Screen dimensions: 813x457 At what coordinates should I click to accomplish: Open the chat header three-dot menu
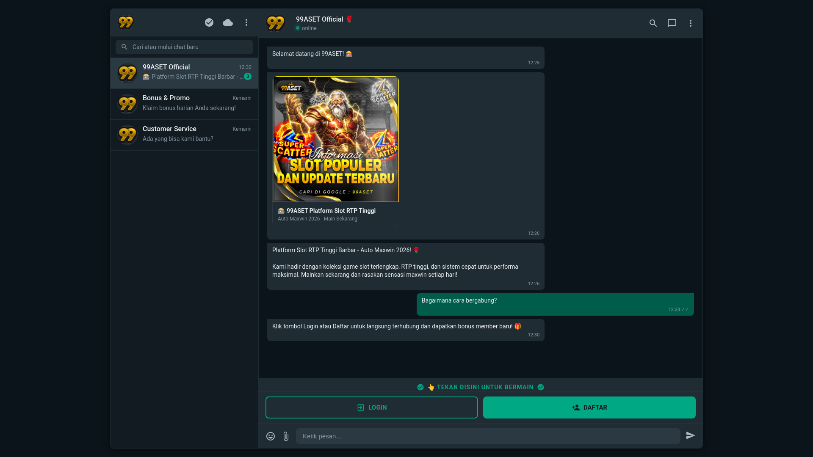(691, 23)
